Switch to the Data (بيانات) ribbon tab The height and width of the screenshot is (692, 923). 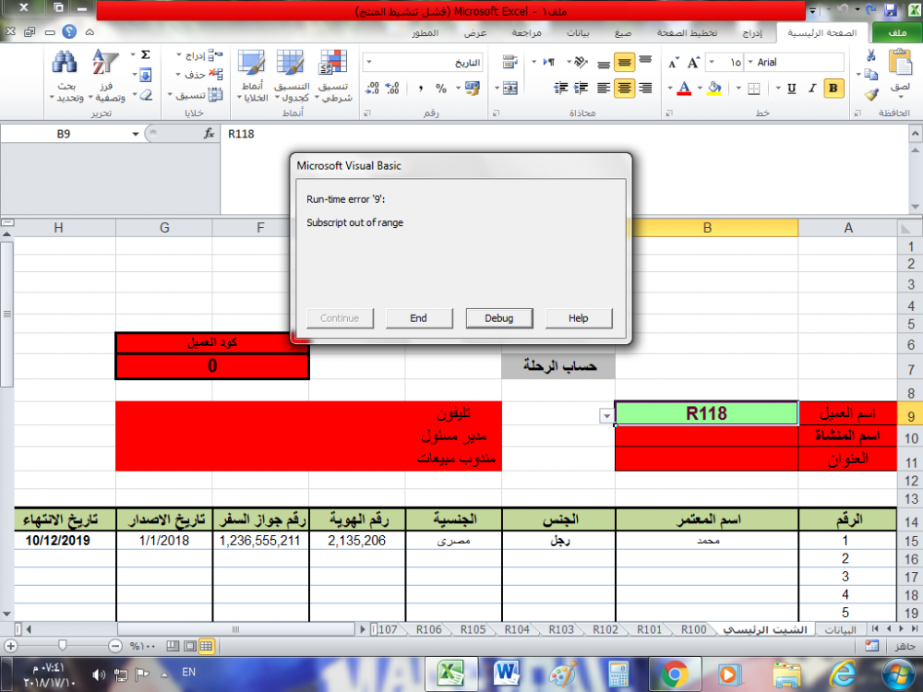click(578, 33)
